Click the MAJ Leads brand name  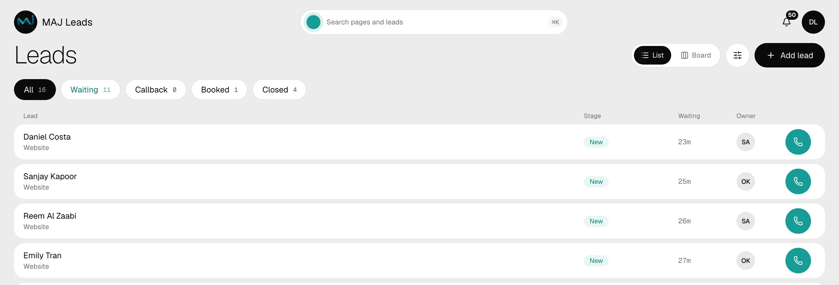67,22
